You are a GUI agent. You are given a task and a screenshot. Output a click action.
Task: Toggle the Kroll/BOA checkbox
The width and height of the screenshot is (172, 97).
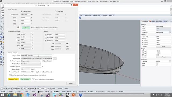(46, 35)
